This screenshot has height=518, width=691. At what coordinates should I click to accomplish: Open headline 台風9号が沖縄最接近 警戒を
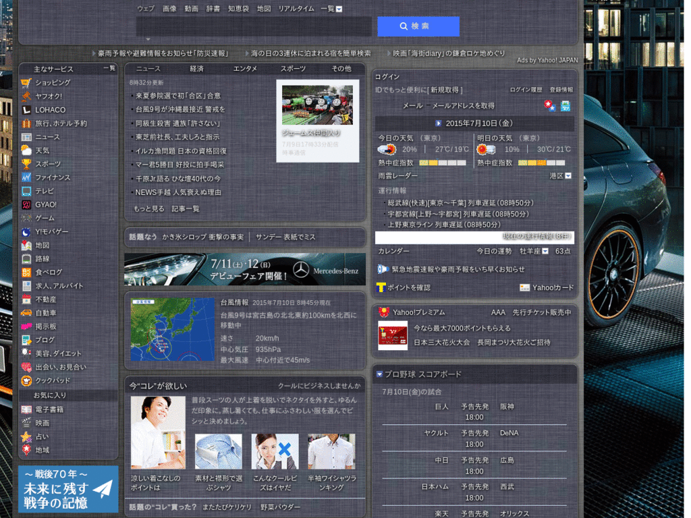tap(180, 109)
